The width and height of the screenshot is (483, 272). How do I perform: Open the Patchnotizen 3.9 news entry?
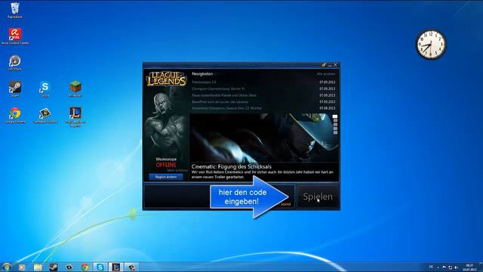[204, 82]
